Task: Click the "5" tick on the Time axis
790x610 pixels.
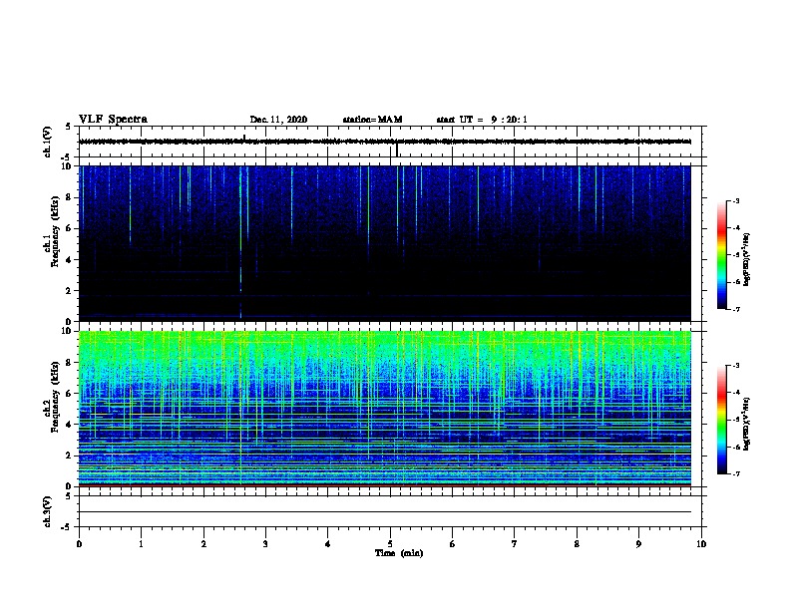Action: 390,544
